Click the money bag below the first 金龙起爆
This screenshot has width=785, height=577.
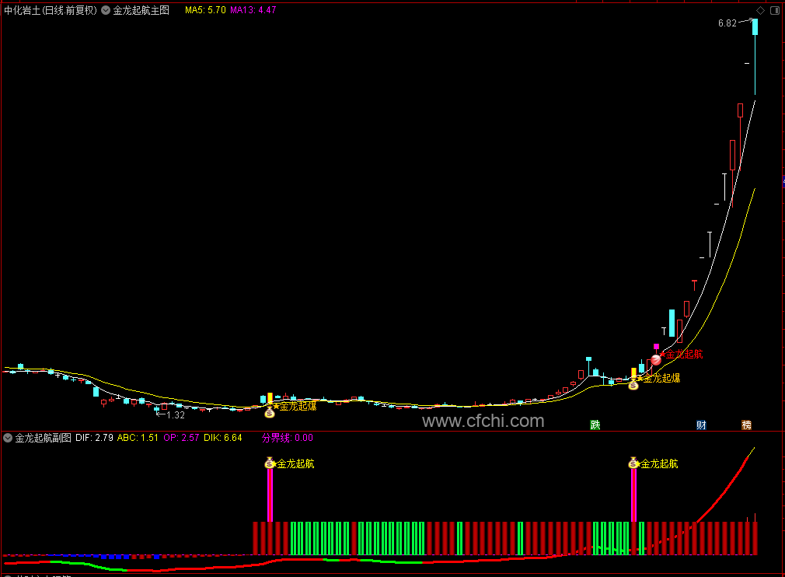[270, 413]
